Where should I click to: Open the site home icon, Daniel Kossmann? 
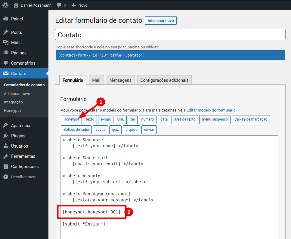16,5
